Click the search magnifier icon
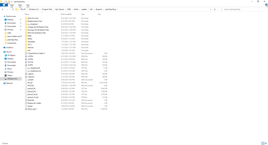The height and width of the screenshot is (145, 268). 222,9
